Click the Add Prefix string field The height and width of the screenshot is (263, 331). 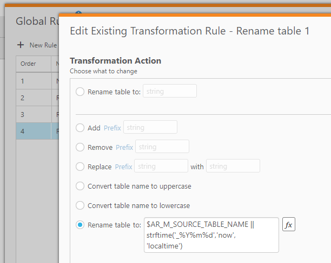150,128
